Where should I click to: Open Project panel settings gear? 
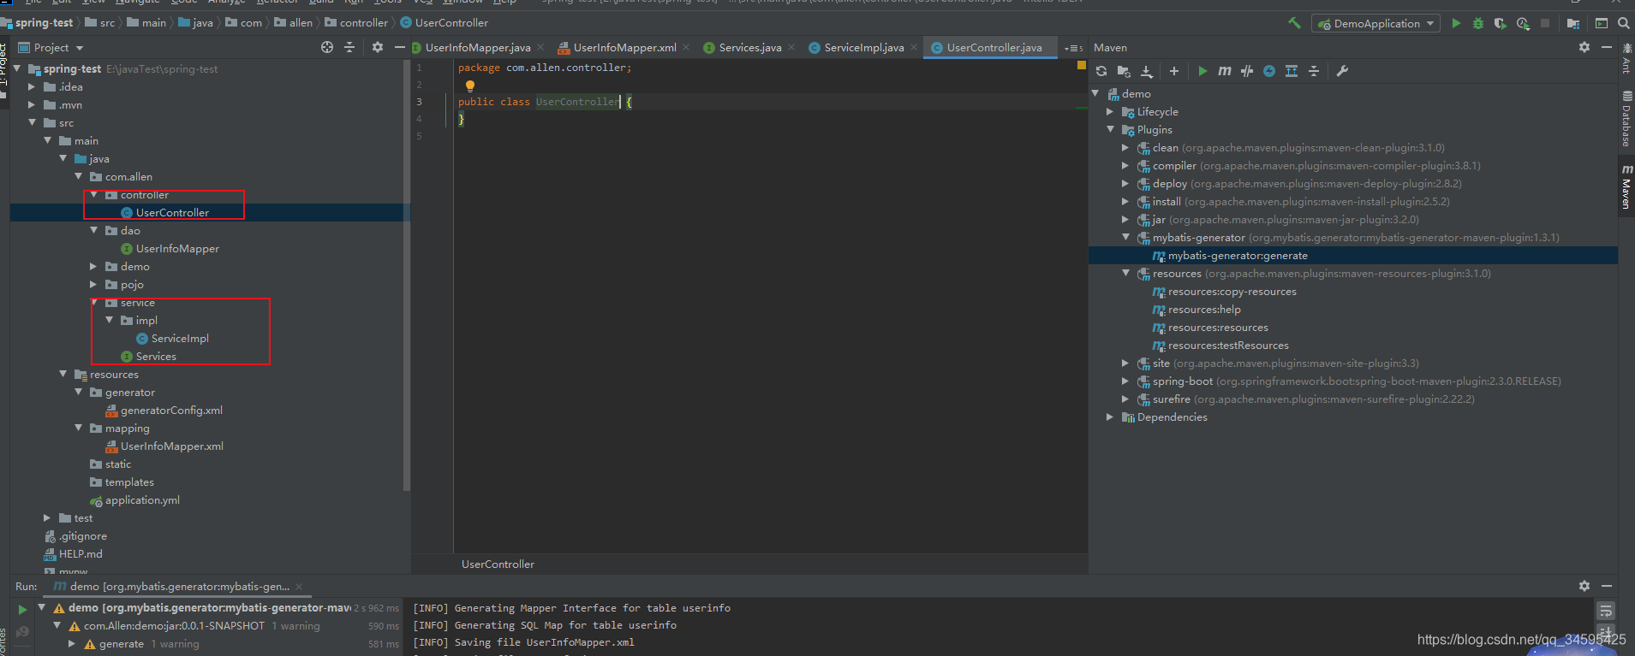[x=378, y=47]
